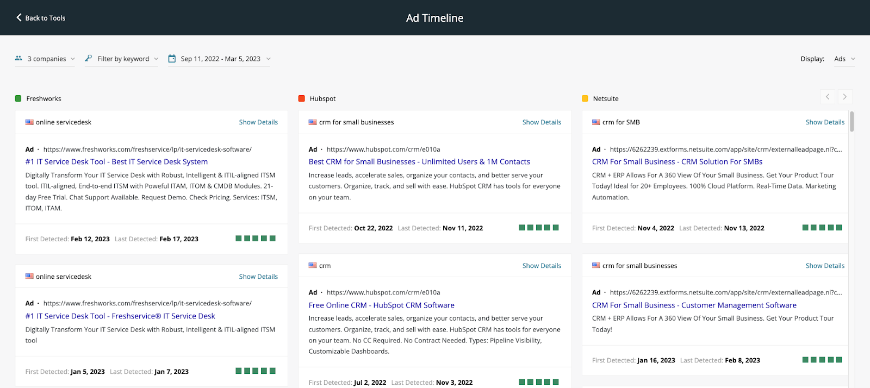
Task: Click green squares indicator on Jan 16, 2023 ad
Action: [822, 360]
